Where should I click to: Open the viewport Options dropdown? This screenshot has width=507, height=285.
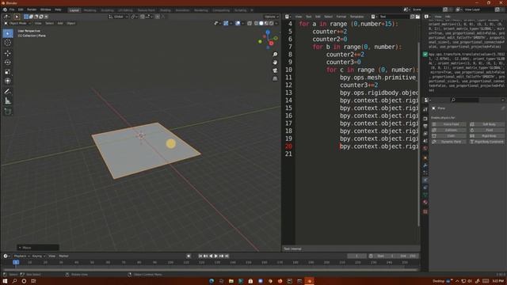click(271, 17)
